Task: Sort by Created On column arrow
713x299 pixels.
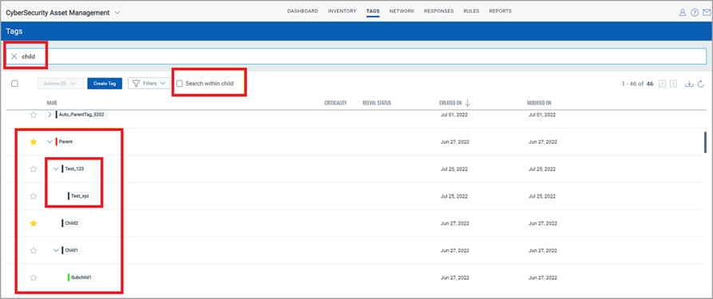Action: point(467,103)
